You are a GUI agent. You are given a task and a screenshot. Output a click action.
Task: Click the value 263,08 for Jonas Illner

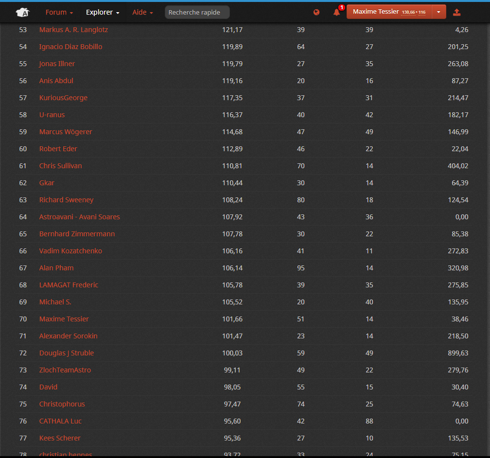[458, 64]
